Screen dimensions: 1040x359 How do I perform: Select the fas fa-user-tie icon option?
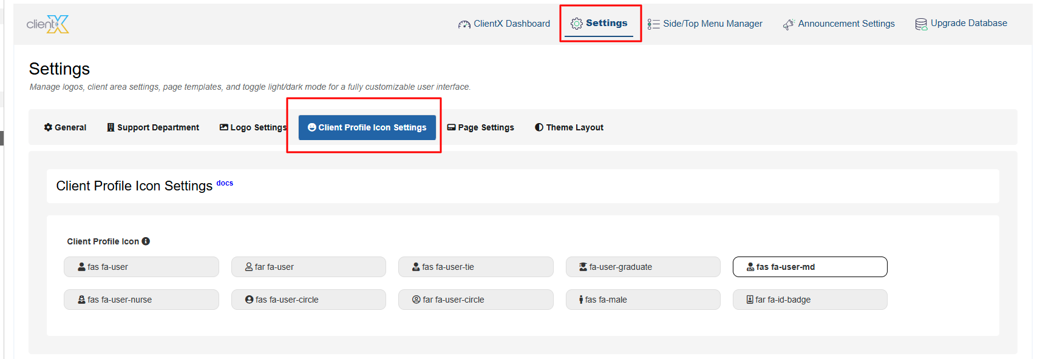(475, 267)
